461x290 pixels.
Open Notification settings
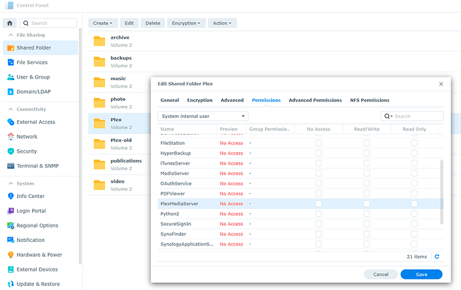[x=41, y=240]
